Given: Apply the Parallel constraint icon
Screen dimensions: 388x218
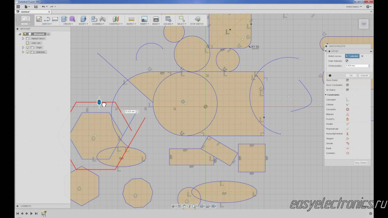Looking at the screenshot, I should [347, 124].
